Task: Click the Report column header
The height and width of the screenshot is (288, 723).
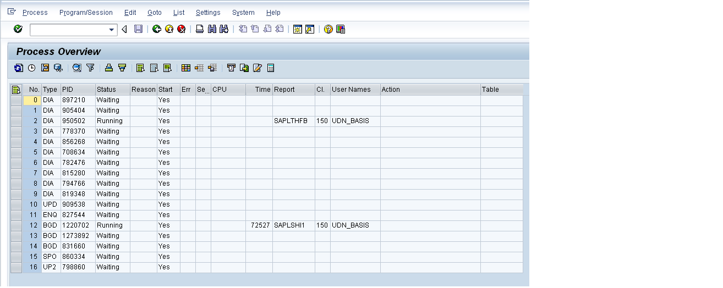Action: coord(293,89)
